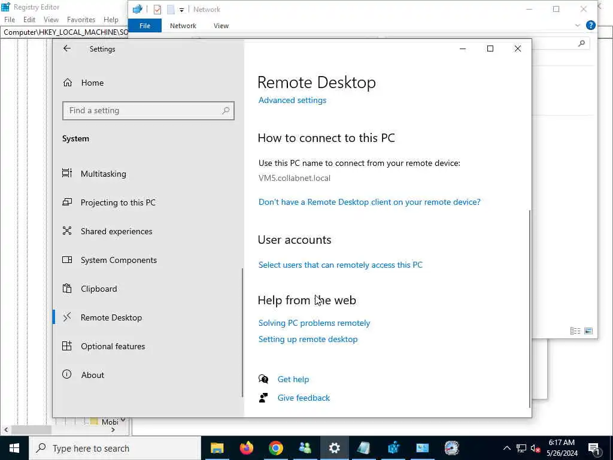Open System Components settings
The width and height of the screenshot is (613, 460).
pos(119,260)
